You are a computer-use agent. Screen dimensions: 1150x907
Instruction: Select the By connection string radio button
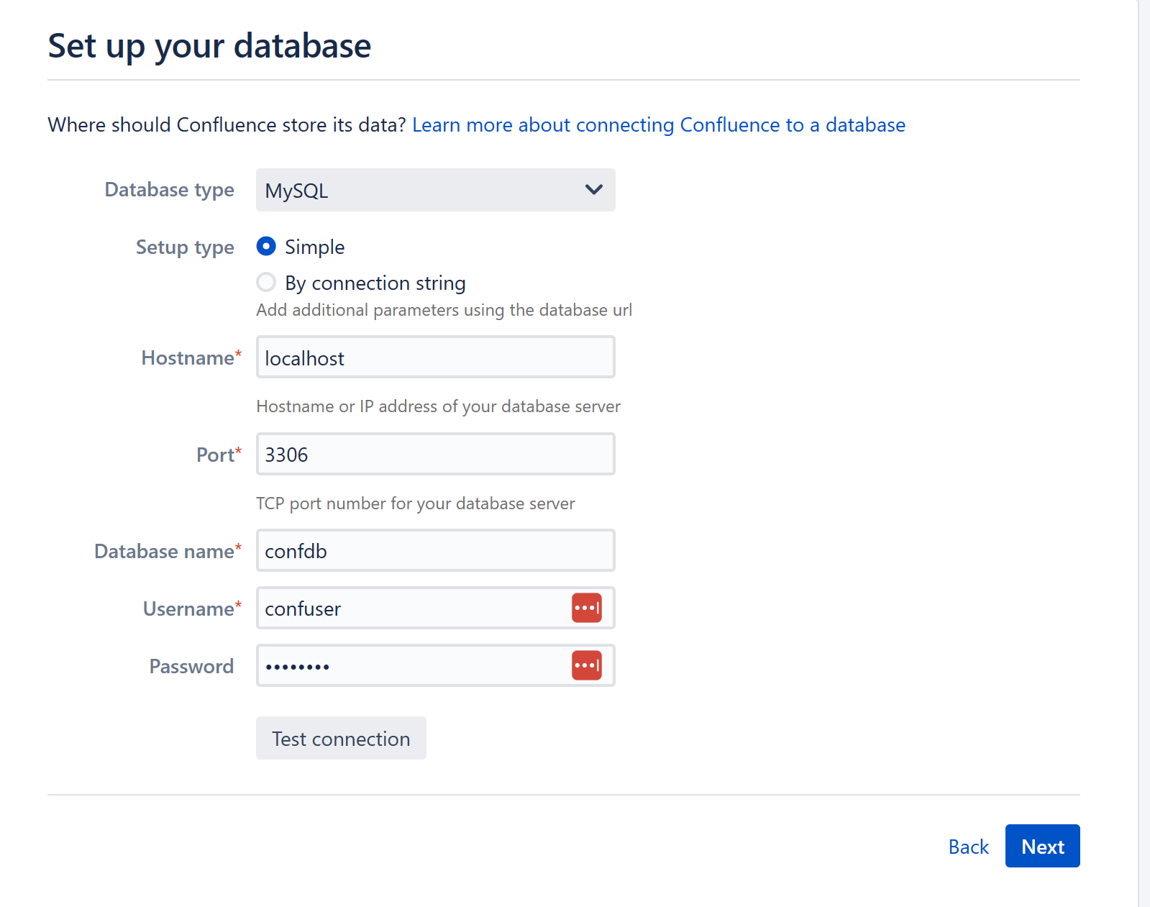[x=266, y=282]
